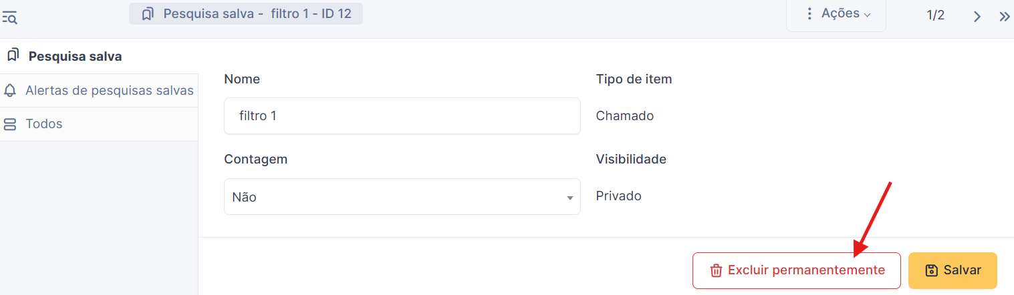Viewport: 1014px width, 295px height.
Task: Click the trash icon in Excluir permanentemente
Action: coord(716,270)
